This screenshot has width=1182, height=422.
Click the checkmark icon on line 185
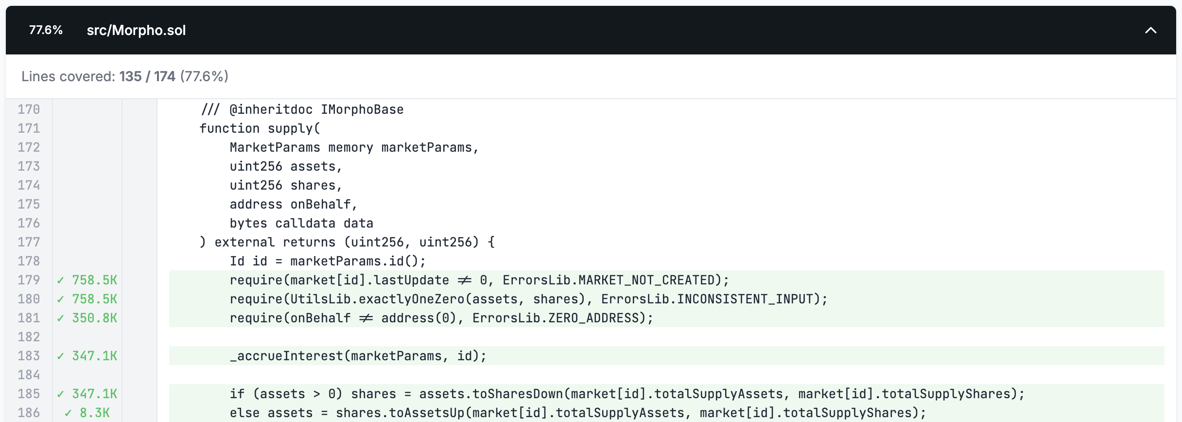(x=60, y=394)
